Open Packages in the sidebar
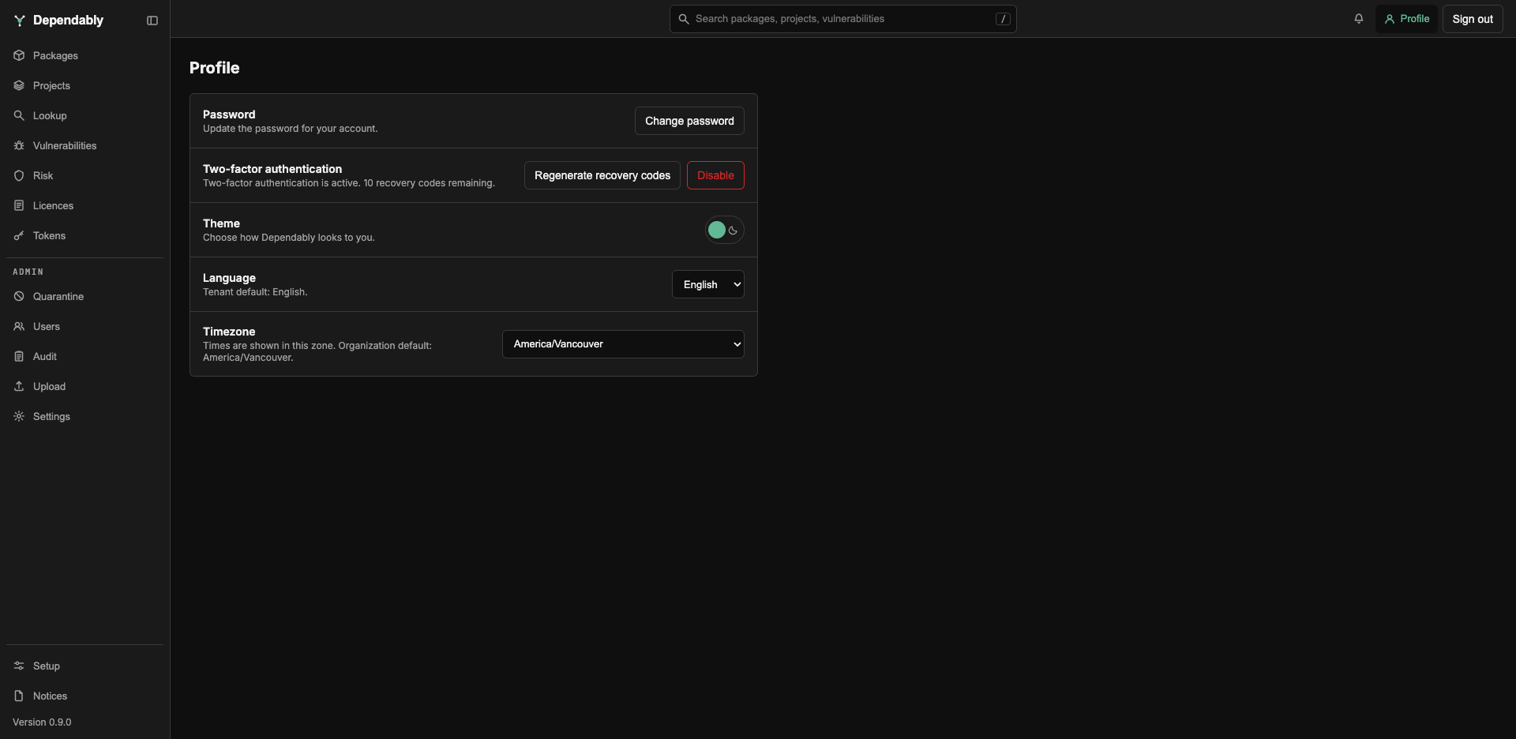The height and width of the screenshot is (739, 1516). [84, 55]
